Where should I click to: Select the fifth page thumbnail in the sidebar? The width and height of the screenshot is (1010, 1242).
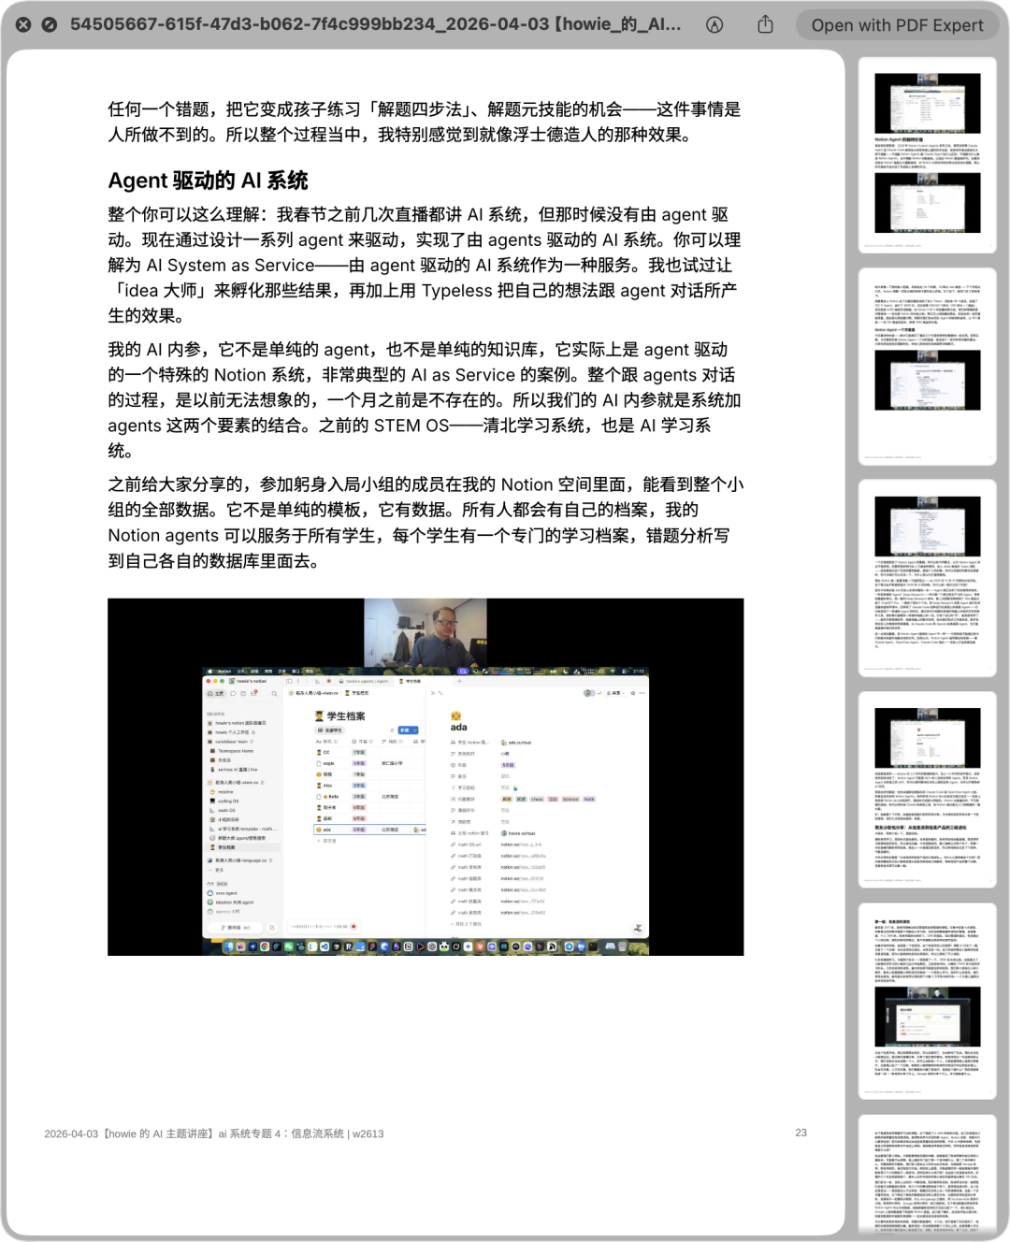(x=928, y=1001)
